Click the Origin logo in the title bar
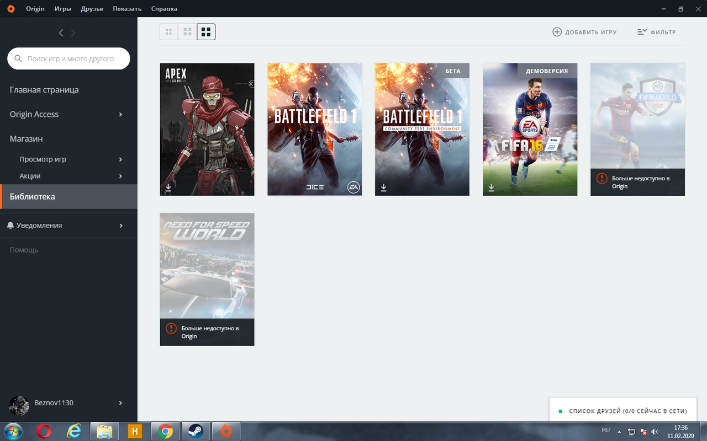The height and width of the screenshot is (441, 707). 11,9
